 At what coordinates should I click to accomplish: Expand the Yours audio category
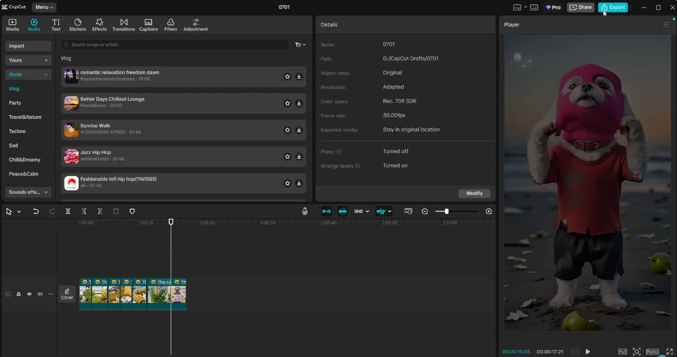(x=28, y=60)
